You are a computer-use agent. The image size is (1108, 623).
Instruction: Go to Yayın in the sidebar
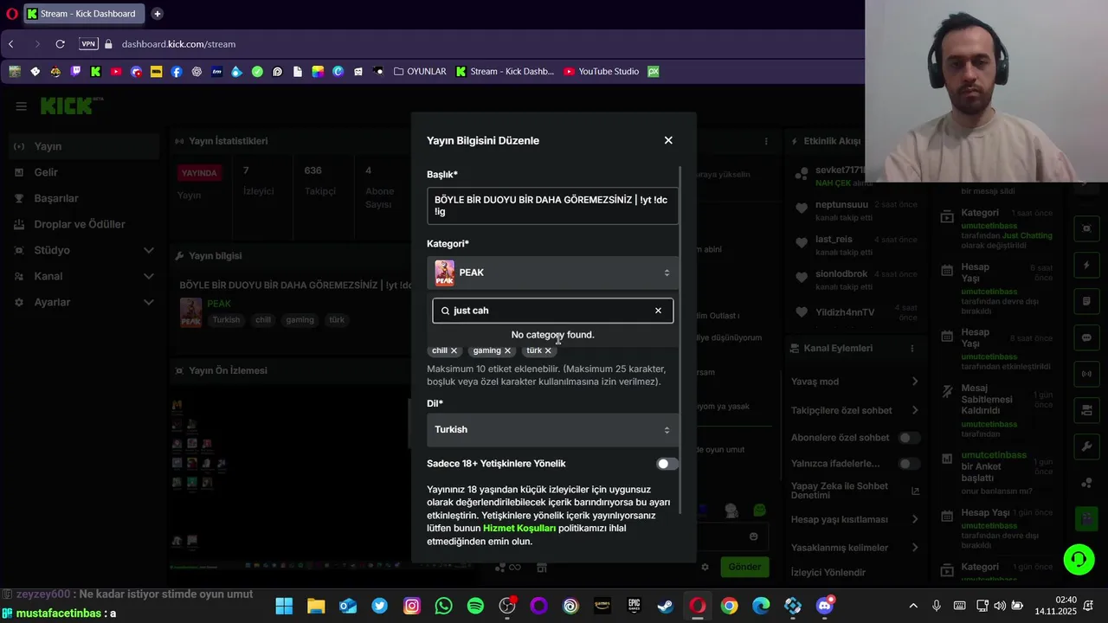pos(83,146)
